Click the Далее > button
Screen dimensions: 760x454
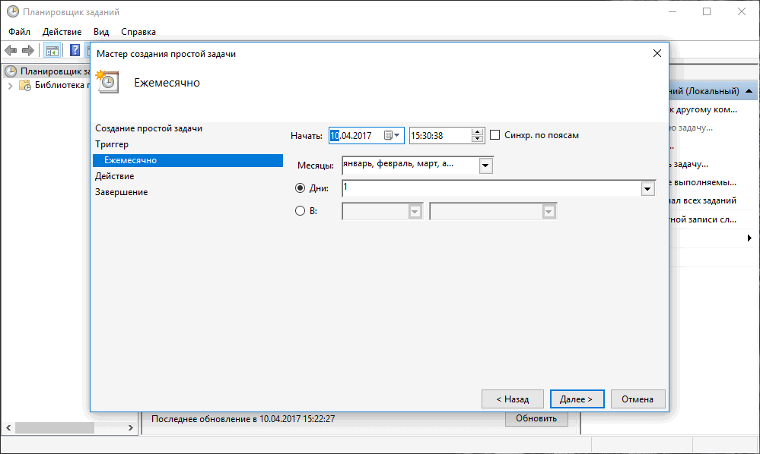pyautogui.click(x=577, y=399)
